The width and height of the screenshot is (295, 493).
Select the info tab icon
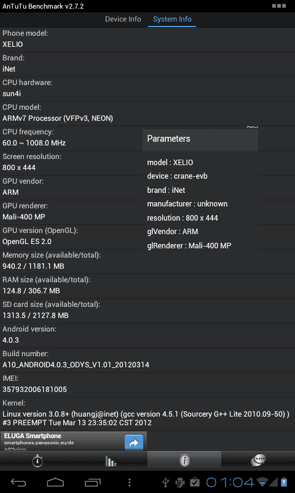[184, 461]
